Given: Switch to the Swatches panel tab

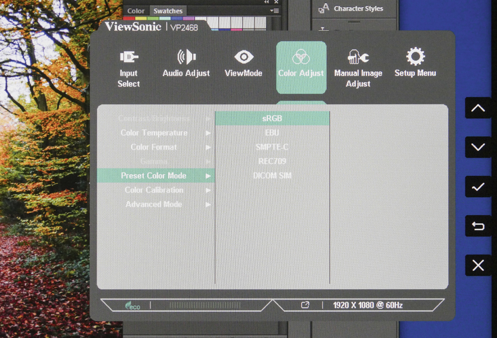Looking at the screenshot, I should [168, 11].
